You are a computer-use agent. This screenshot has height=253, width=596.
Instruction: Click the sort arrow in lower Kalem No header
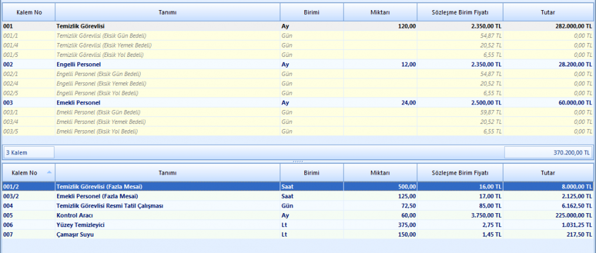pyautogui.click(x=49, y=172)
